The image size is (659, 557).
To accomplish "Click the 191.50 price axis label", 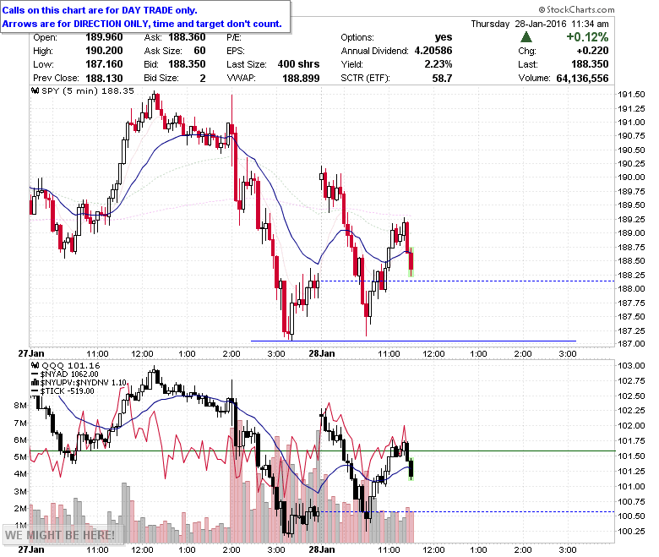I will pyautogui.click(x=630, y=95).
